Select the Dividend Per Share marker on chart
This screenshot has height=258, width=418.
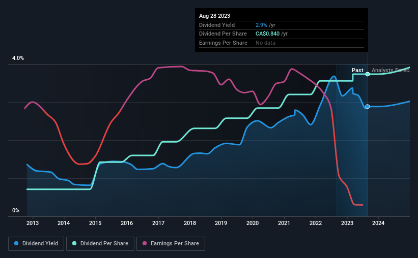(x=368, y=74)
